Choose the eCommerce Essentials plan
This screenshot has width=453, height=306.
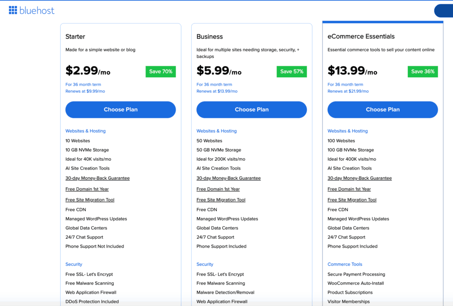(x=382, y=110)
